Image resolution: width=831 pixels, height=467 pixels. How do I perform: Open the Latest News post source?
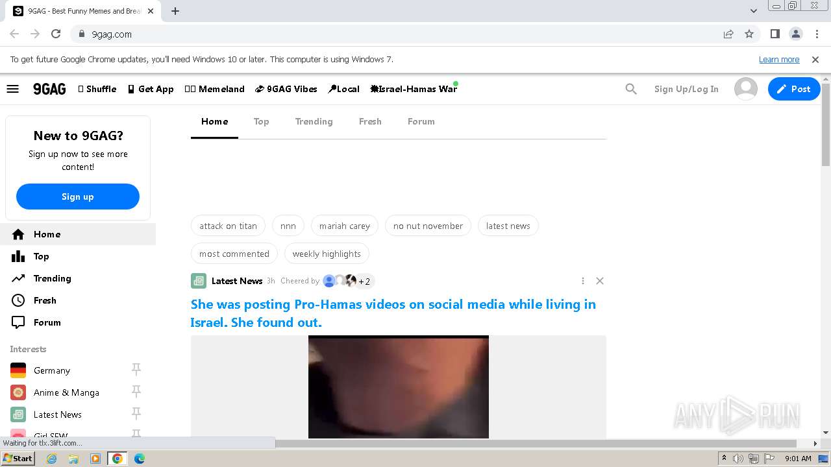pos(237,281)
